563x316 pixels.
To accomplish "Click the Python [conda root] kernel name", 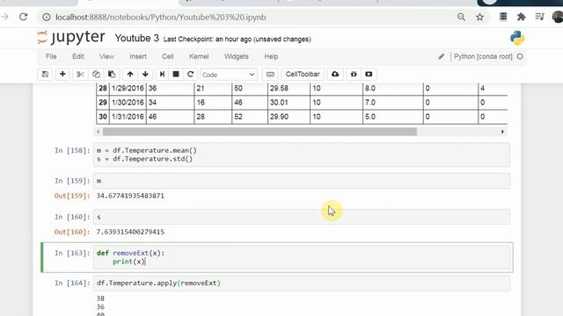I will point(483,56).
